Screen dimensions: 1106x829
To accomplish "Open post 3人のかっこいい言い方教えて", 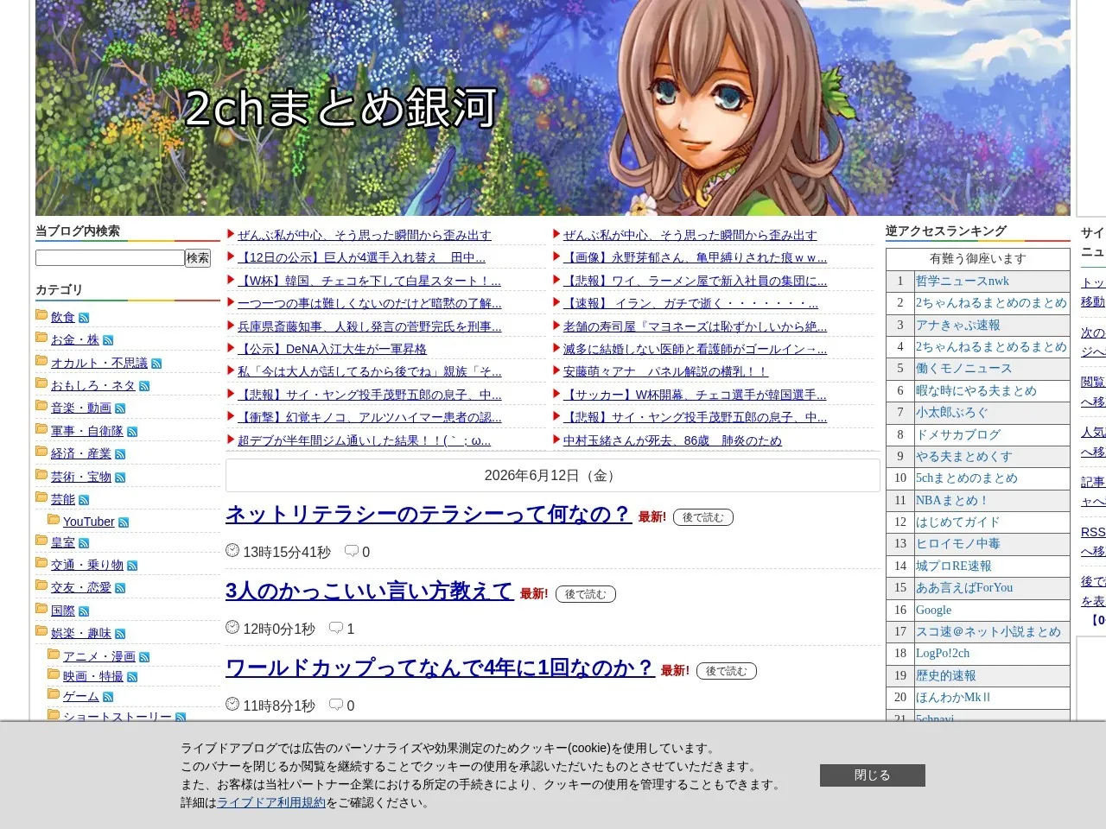I will point(370,592).
